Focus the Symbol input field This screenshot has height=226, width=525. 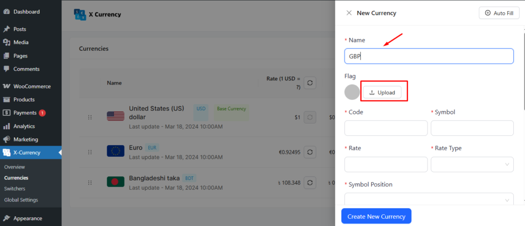(x=472, y=128)
